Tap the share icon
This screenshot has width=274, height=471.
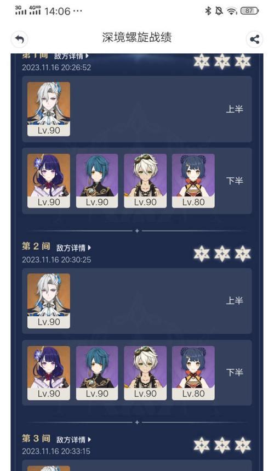tap(254, 39)
